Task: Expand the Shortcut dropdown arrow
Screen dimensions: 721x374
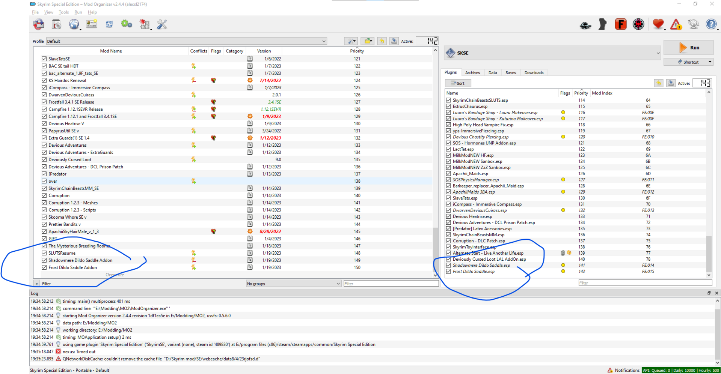Action: click(x=710, y=62)
